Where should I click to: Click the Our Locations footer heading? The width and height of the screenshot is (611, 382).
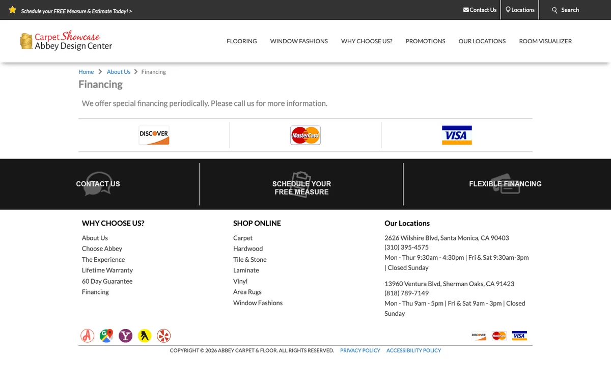(x=407, y=223)
